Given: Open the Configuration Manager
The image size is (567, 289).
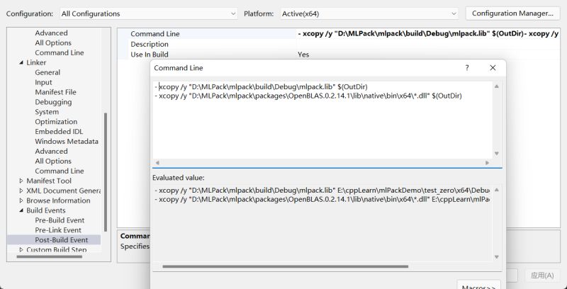Looking at the screenshot, I should pos(512,13).
